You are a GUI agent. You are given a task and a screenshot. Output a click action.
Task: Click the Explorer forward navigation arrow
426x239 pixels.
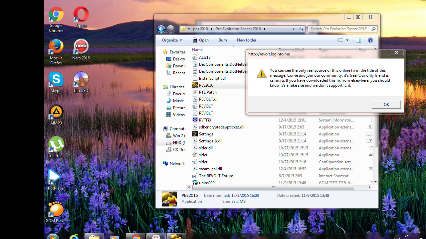click(170, 29)
